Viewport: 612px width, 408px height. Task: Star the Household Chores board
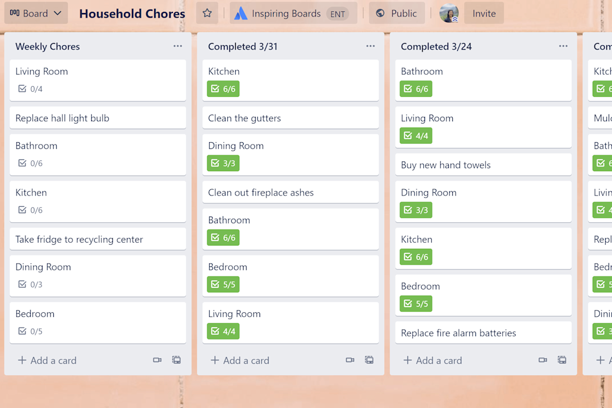(207, 13)
